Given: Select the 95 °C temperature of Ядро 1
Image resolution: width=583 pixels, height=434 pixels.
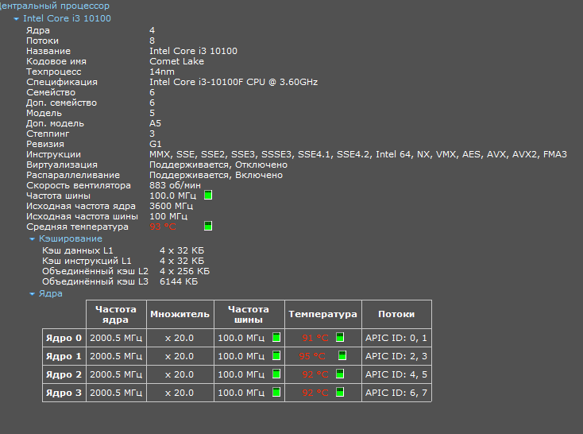Looking at the screenshot, I should [312, 356].
